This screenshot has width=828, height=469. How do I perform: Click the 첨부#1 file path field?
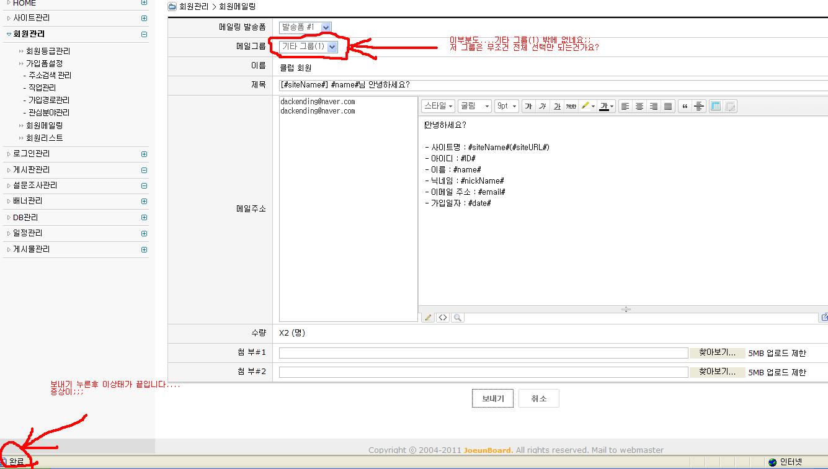tap(484, 353)
